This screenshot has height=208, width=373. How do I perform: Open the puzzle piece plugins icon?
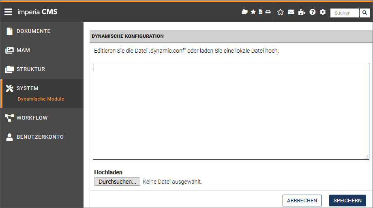(x=302, y=12)
